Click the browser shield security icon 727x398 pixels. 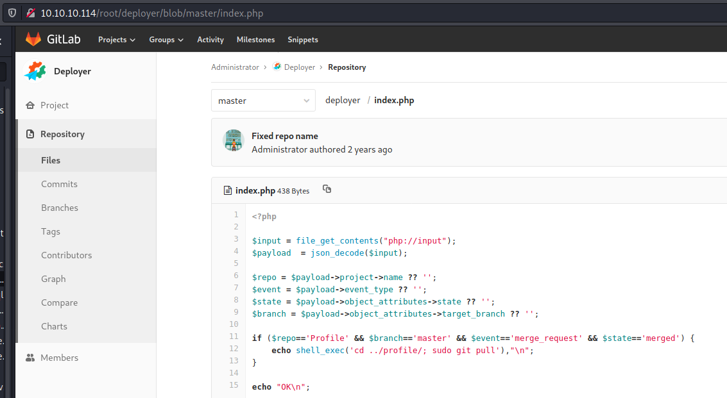pos(12,13)
